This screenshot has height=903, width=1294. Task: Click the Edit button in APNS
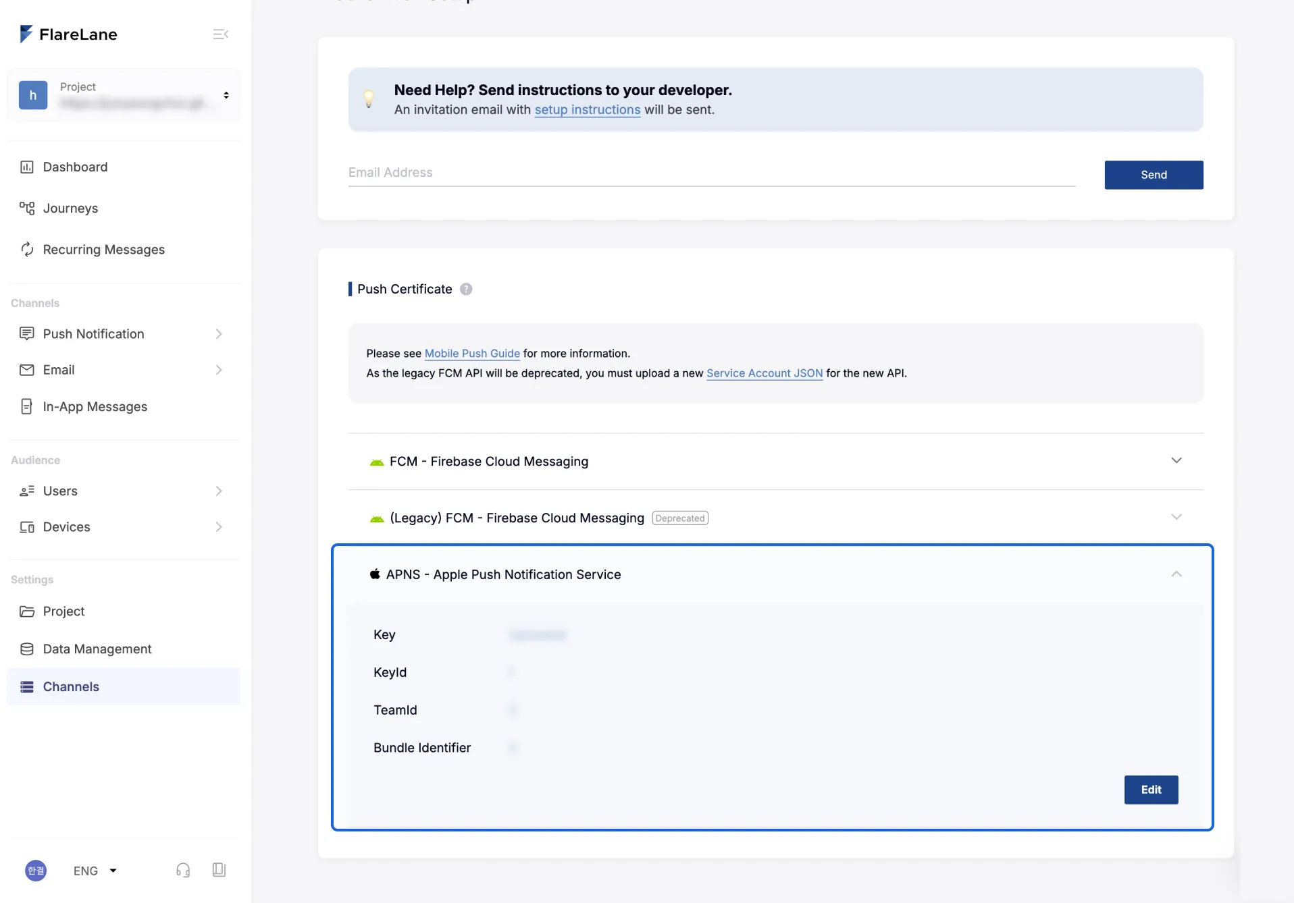(x=1151, y=790)
